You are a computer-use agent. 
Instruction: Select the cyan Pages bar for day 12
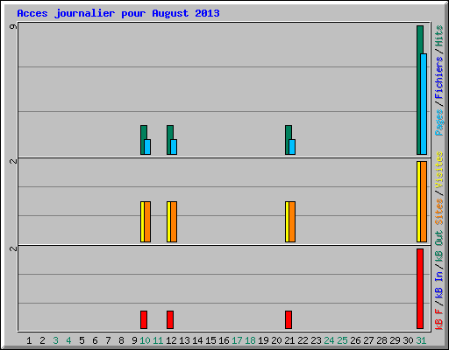point(174,147)
